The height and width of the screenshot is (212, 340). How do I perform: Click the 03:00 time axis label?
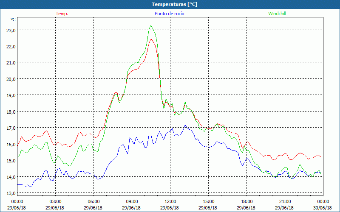click(x=56, y=202)
